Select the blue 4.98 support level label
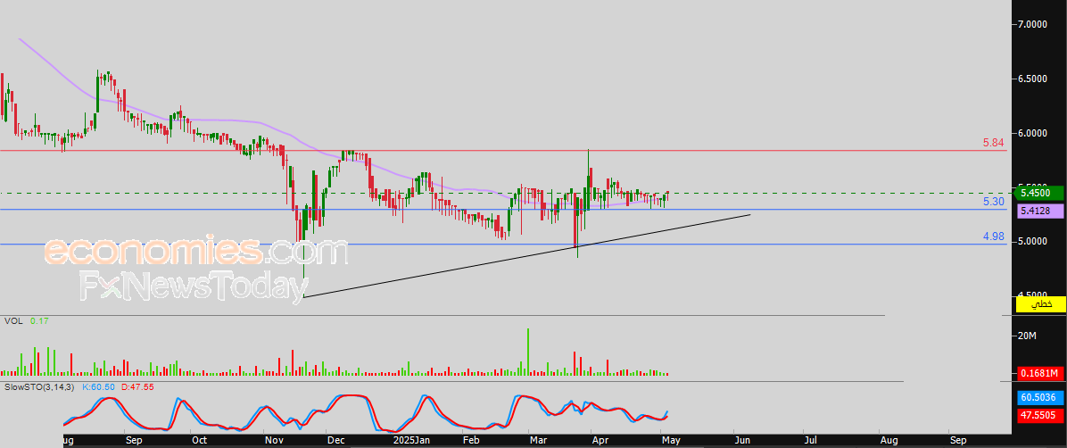The image size is (1067, 448). click(994, 236)
